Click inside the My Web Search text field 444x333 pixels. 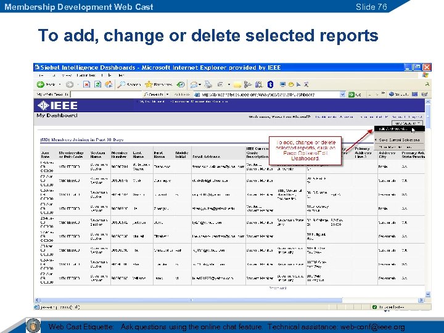[x=106, y=94]
